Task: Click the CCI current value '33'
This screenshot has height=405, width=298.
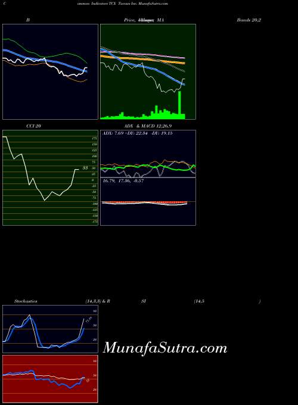Action: coord(85,168)
